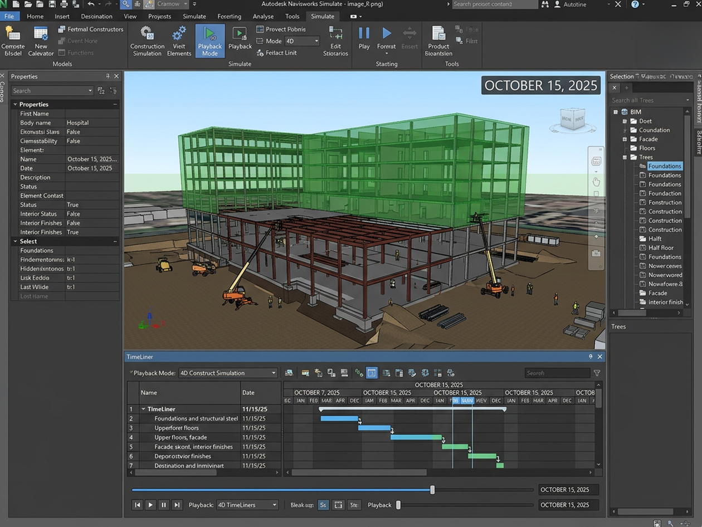Image resolution: width=702 pixels, height=527 pixels.
Task: Switch to the Home ribbon tab
Action: click(x=35, y=16)
